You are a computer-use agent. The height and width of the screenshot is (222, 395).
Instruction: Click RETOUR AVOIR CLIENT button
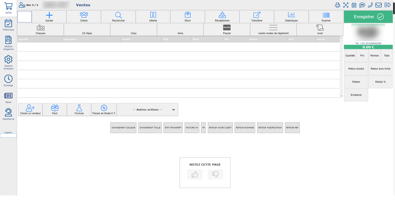click(220, 128)
